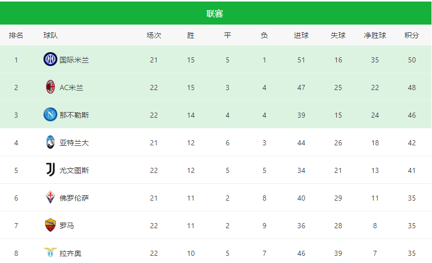432x263 pixels.
Task: Click the Fiorentina club crest
Action: click(51, 198)
